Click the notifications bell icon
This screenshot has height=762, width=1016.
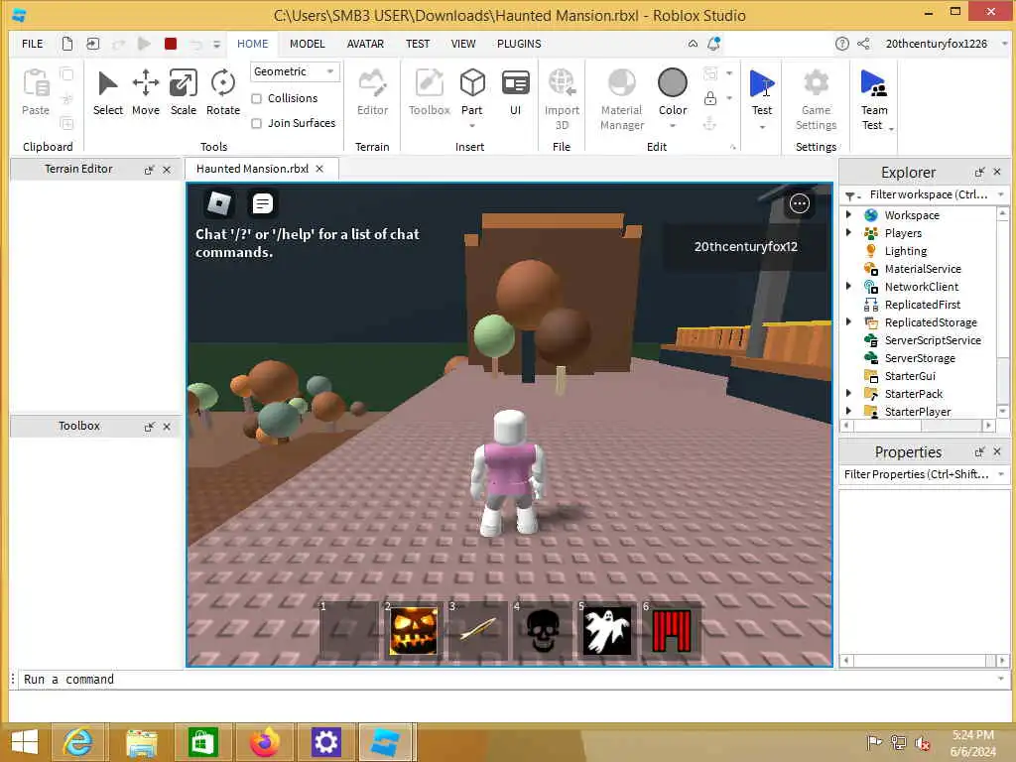(x=713, y=44)
